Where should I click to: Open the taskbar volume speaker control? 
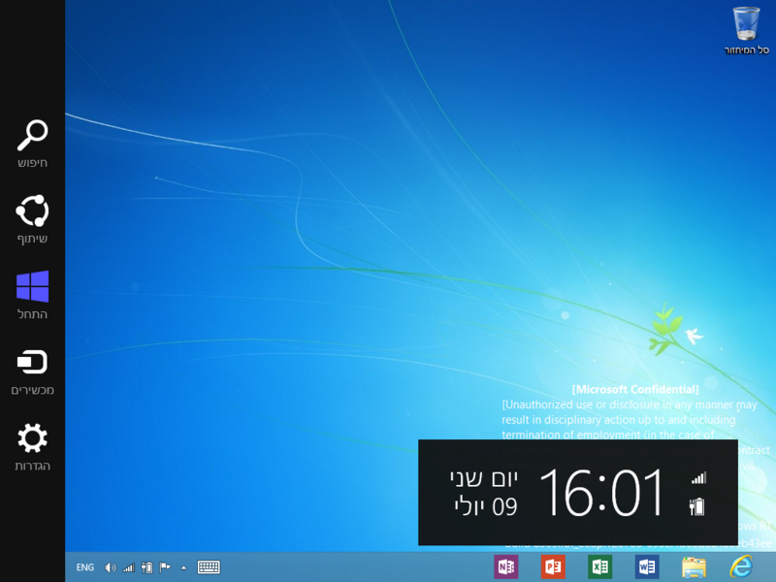click(110, 567)
